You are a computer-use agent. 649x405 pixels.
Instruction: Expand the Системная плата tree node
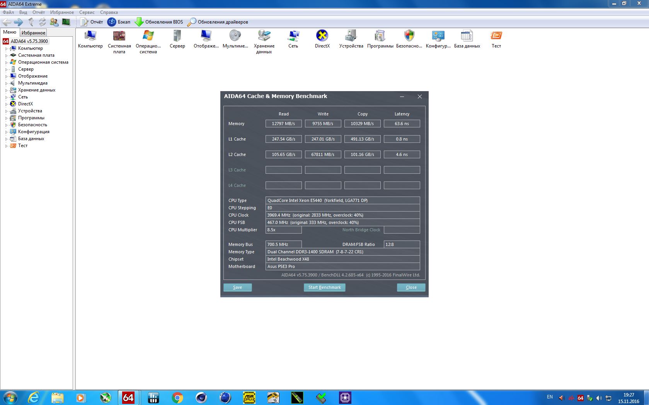tap(6, 56)
